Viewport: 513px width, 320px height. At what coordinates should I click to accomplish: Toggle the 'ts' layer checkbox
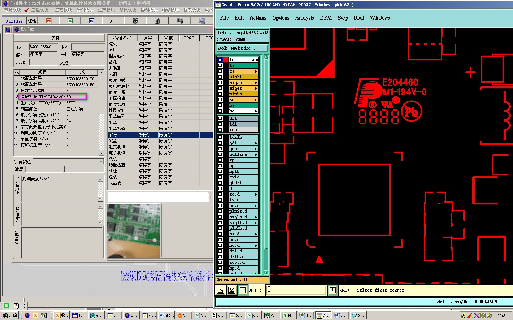(x=220, y=65)
